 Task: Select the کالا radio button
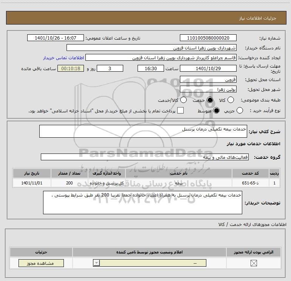click(x=231, y=100)
